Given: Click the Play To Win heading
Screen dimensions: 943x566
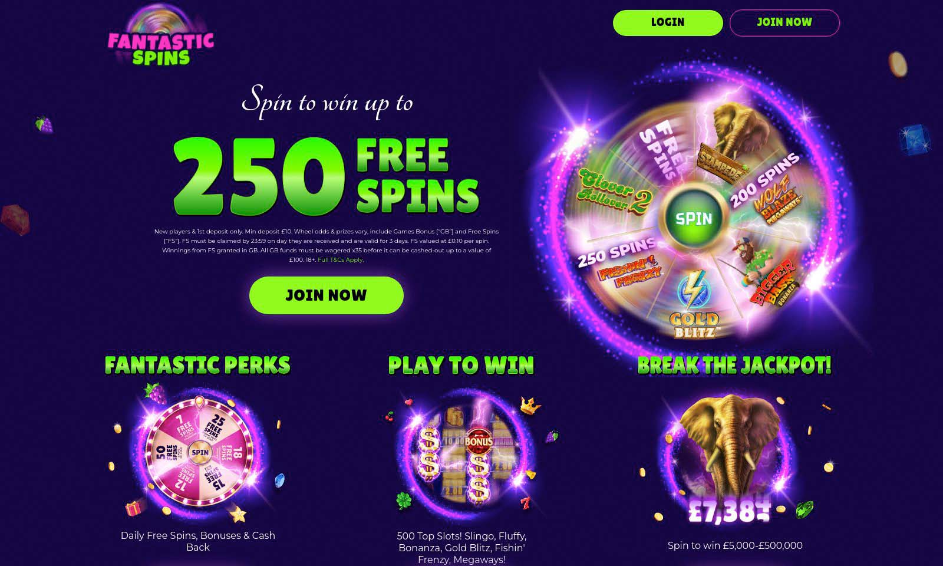Looking at the screenshot, I should point(461,365).
